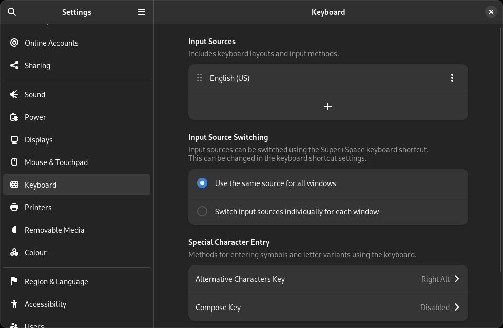
Task: Open the three-dot options for English (US)
Action: click(x=452, y=78)
